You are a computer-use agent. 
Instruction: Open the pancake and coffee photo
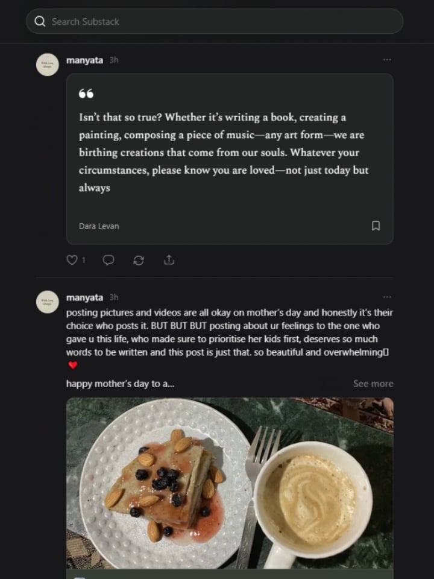pyautogui.click(x=229, y=482)
